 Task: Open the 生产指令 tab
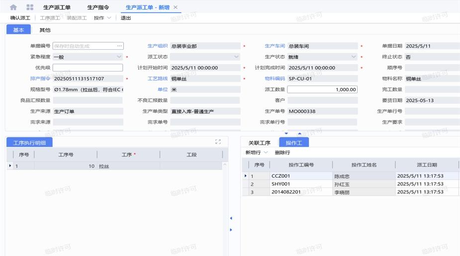coord(98,7)
